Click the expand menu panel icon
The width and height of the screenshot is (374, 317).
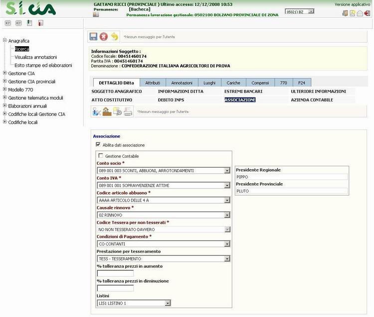8,23
